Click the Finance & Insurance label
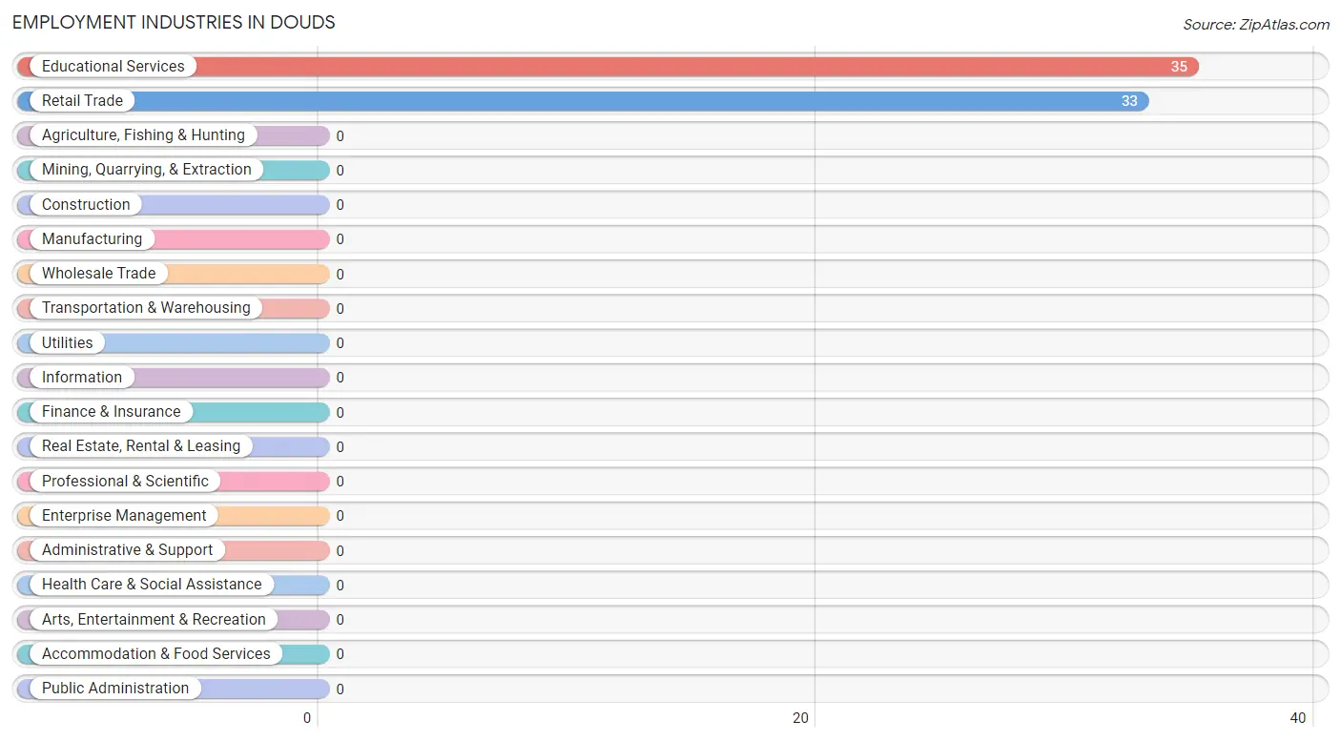This screenshot has height=741, width=1341. 111,412
